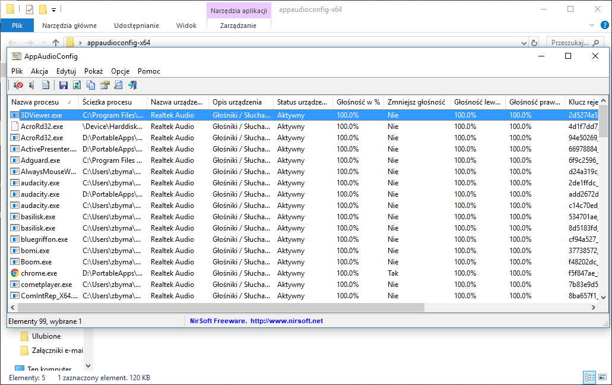612x385 pixels.
Task: Open the Plik menu in AppAudioConfig
Action: pyautogui.click(x=17, y=71)
